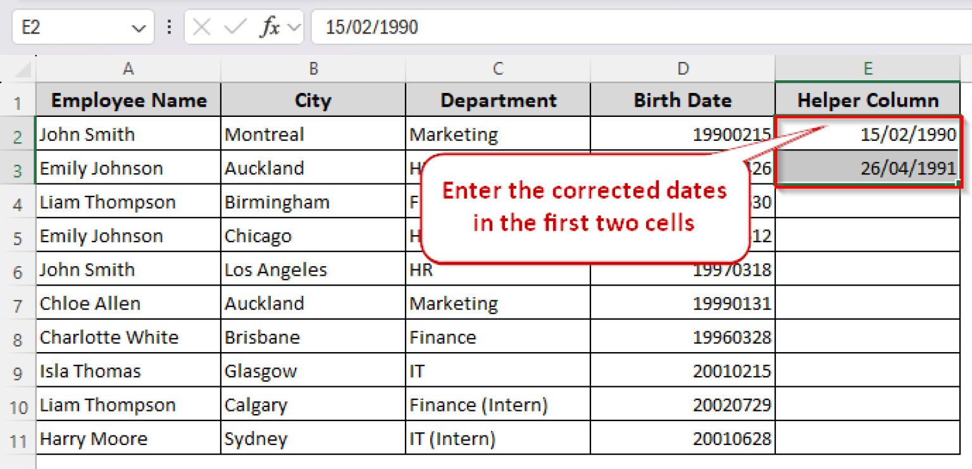Viewport: 972px width, 469px height.
Task: Click the Insert Function fx icon
Action: coord(271,27)
